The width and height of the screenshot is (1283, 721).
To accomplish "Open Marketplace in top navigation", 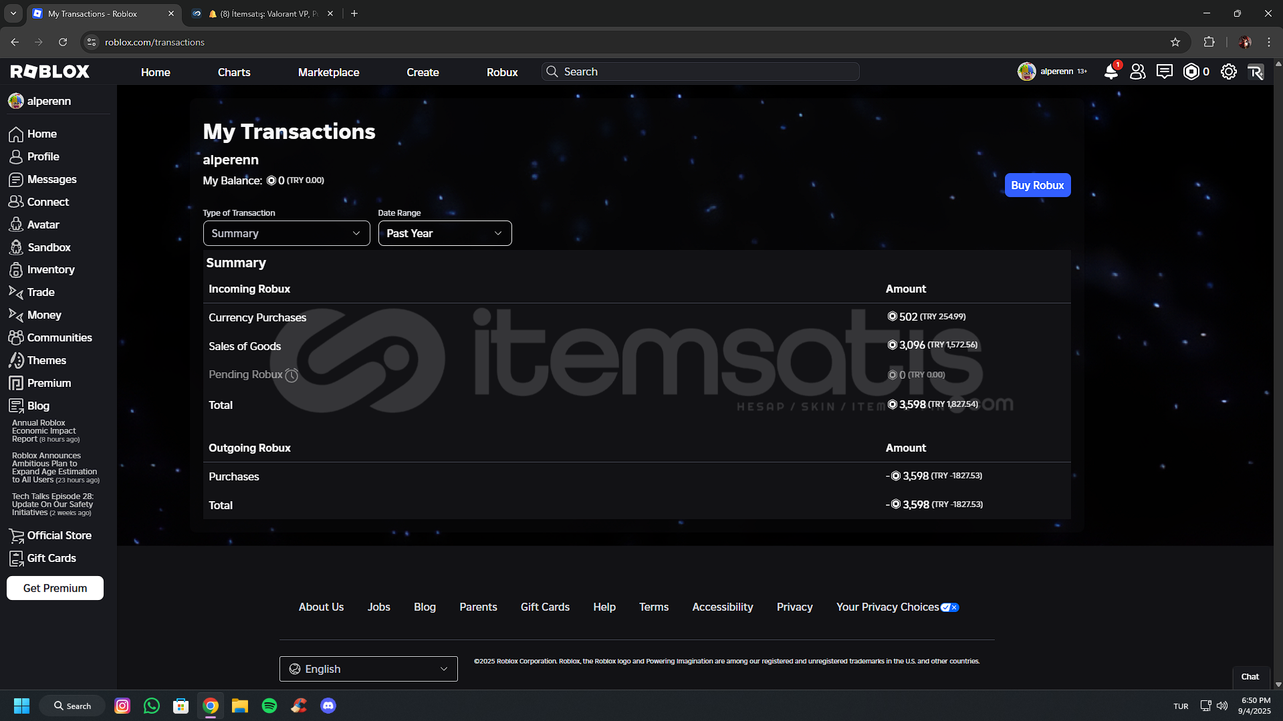I will click(x=328, y=72).
